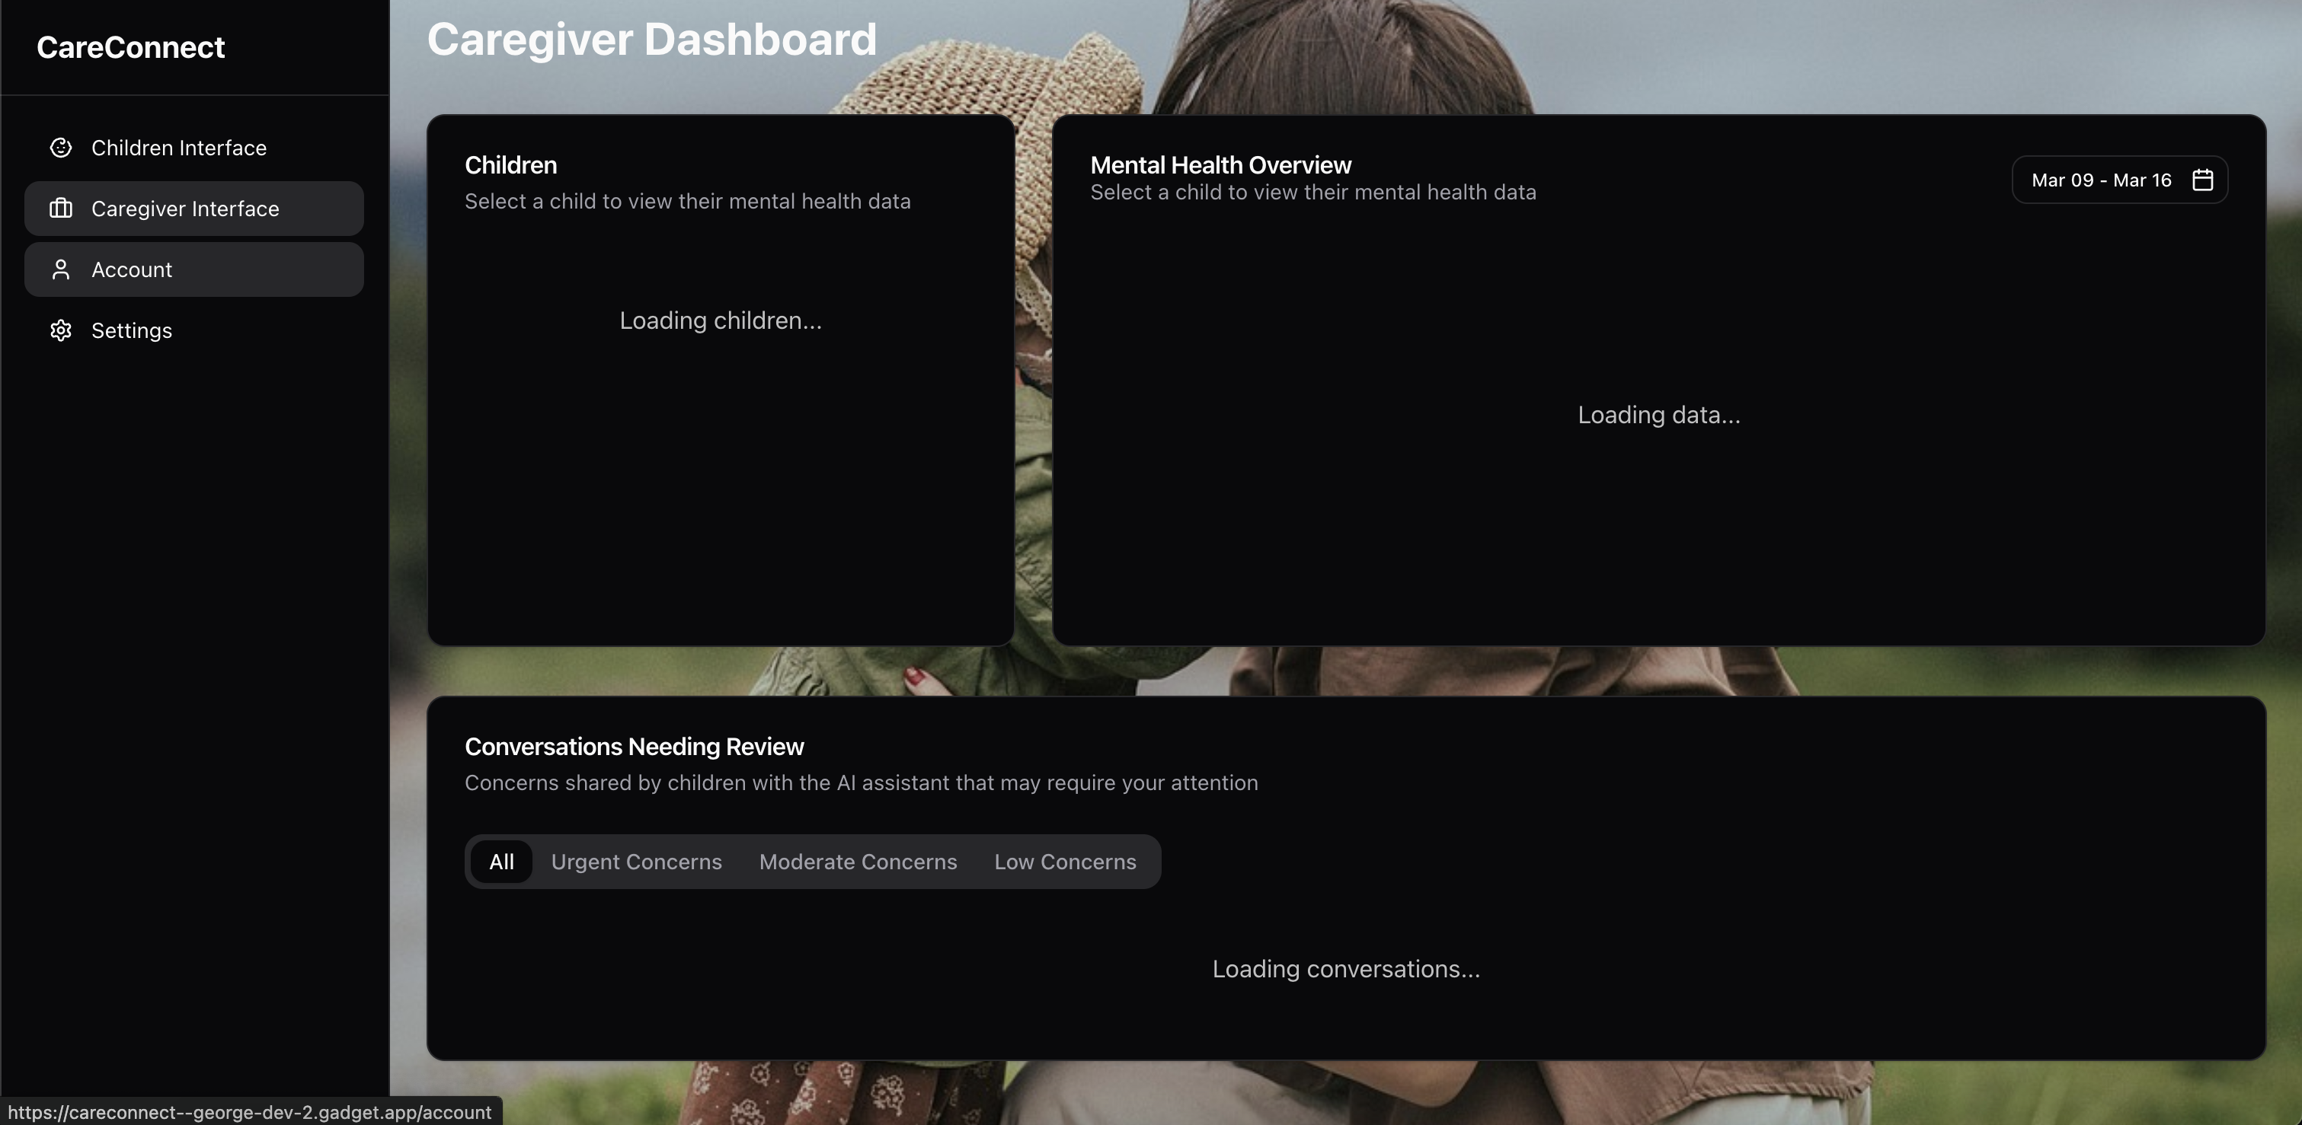Click the Conversations Needing Review heading

[634, 747]
